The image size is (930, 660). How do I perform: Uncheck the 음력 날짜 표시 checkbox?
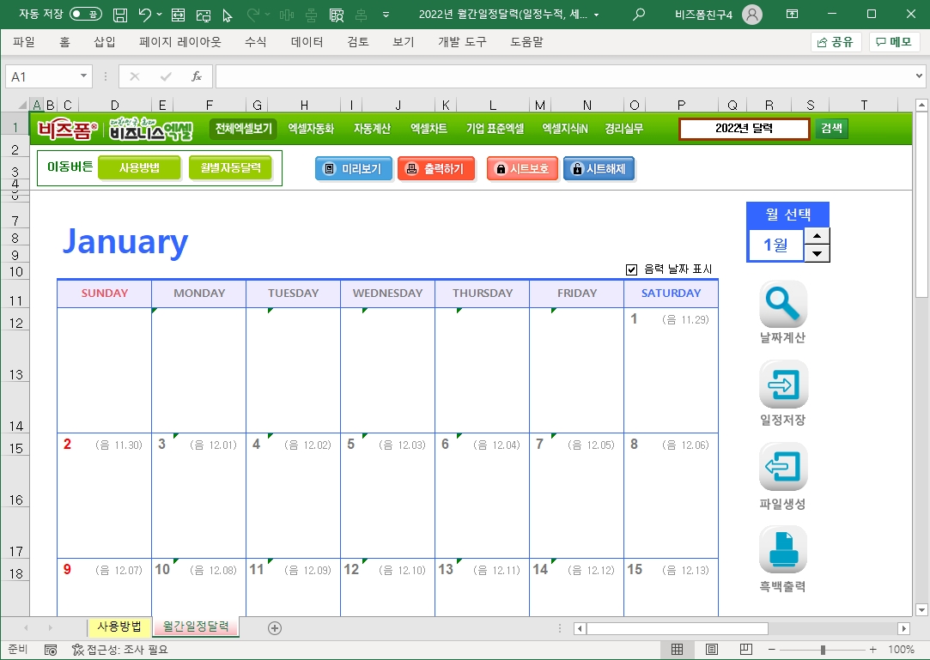coord(632,269)
